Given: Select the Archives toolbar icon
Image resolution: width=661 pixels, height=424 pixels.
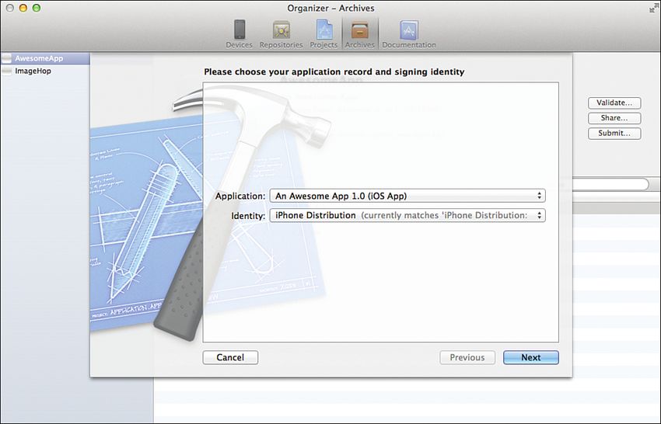Looking at the screenshot, I should click(360, 34).
